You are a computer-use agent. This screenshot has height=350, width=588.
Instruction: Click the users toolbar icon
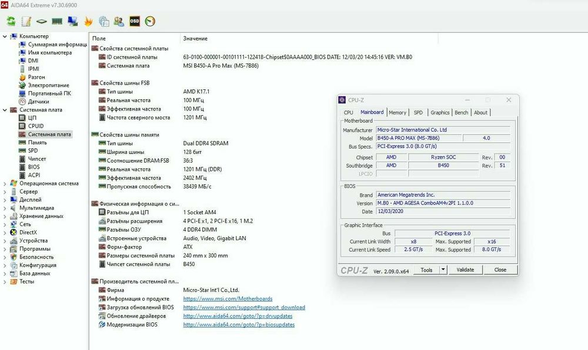click(119, 21)
